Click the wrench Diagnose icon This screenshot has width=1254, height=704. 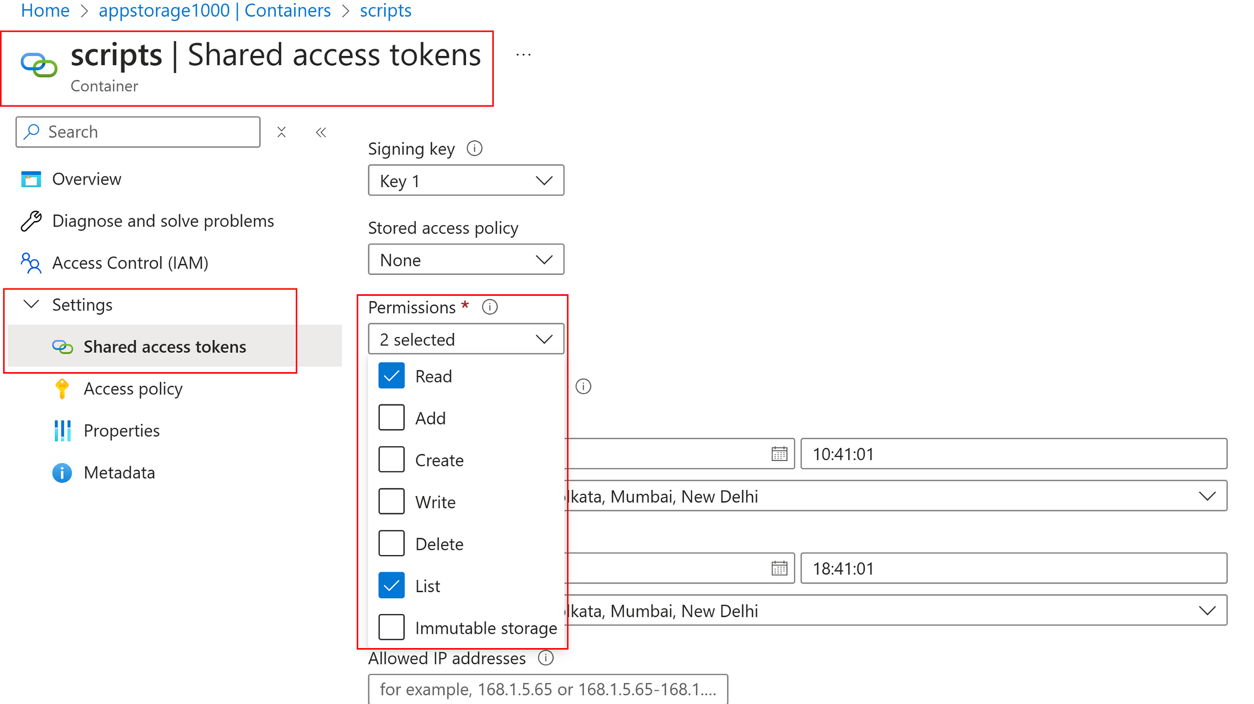31,221
